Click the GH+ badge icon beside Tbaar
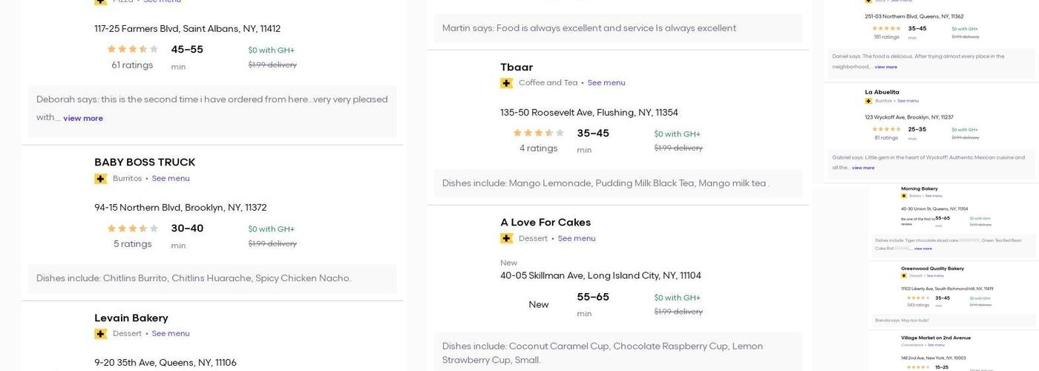The height and width of the screenshot is (371, 1039). (x=507, y=83)
